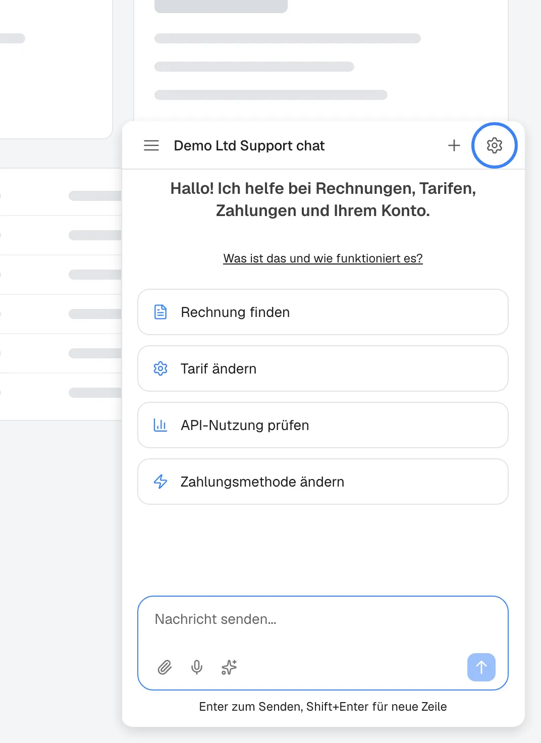Click the hint 'Enter zum Senden, Shift+Enter für neue Zeile'
The width and height of the screenshot is (541, 743).
click(x=323, y=707)
